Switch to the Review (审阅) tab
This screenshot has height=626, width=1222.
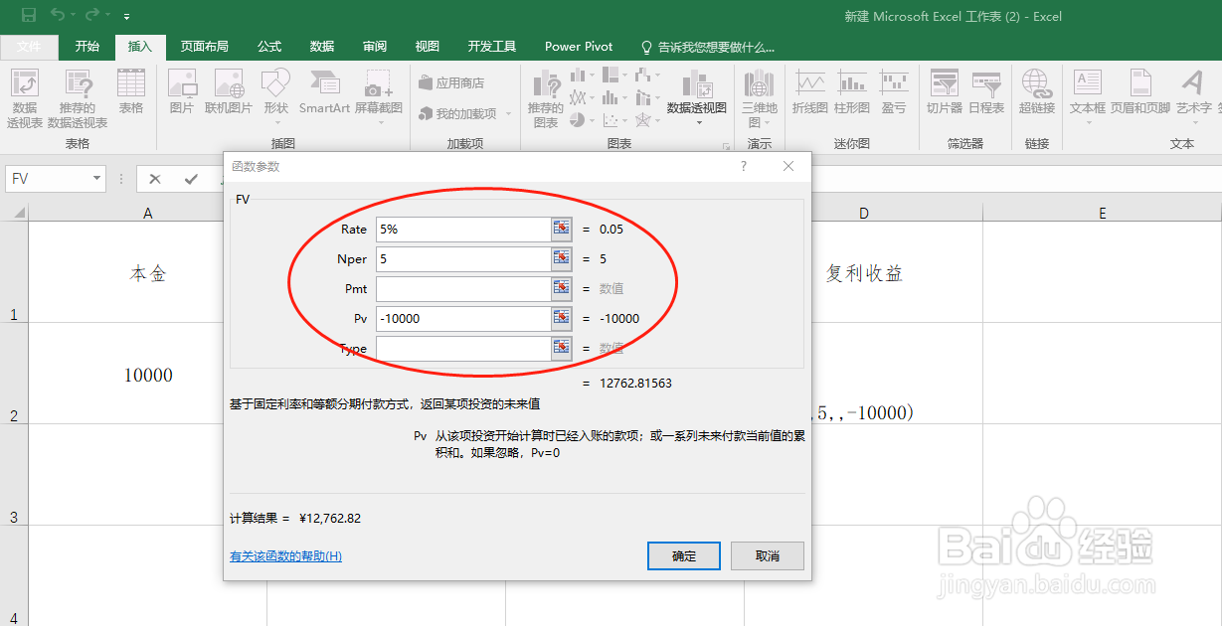[x=375, y=47]
